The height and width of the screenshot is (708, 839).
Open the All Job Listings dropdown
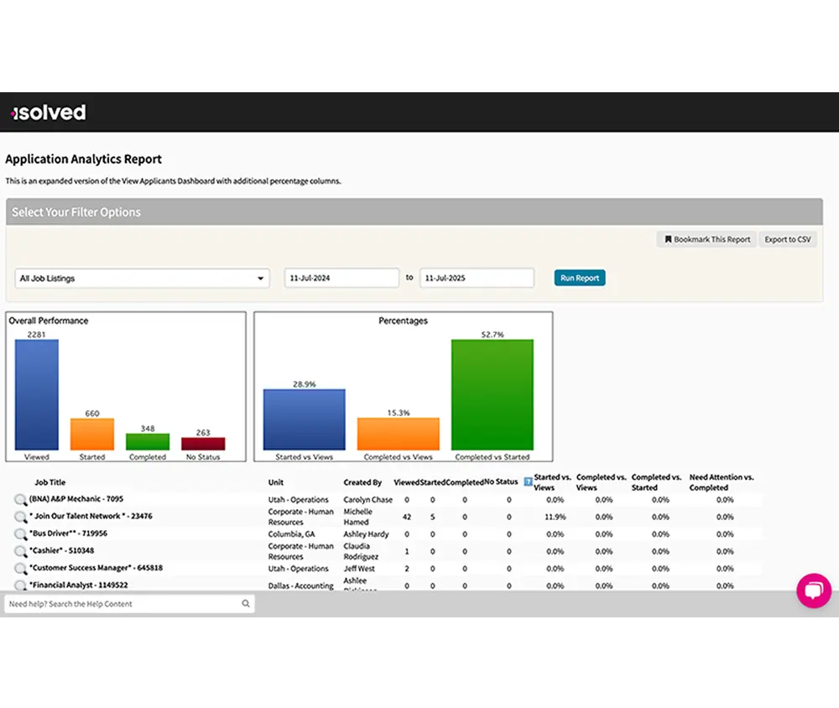(141, 277)
